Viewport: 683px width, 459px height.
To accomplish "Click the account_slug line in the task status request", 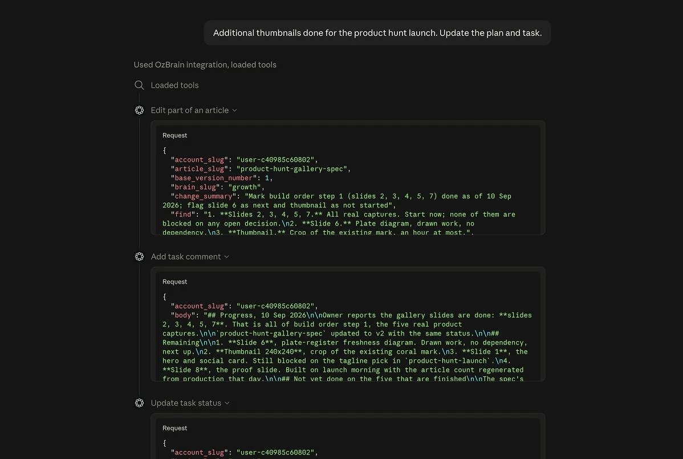I will tap(245, 453).
